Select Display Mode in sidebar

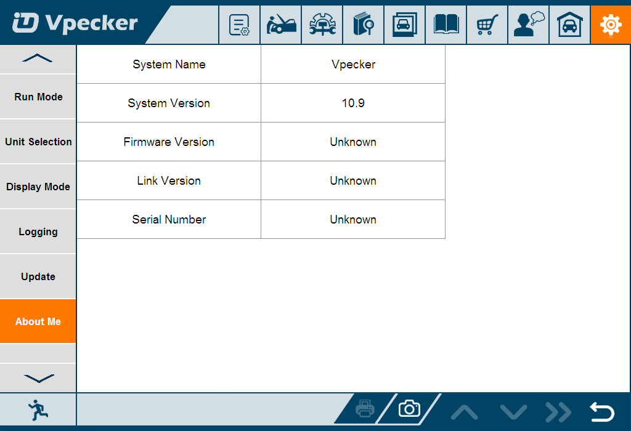click(x=38, y=187)
